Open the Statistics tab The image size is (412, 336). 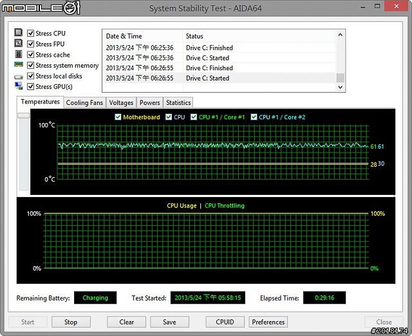click(x=178, y=102)
